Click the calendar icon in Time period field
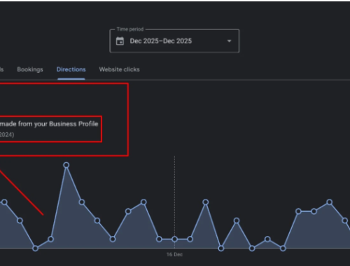Image resolution: width=350 pixels, height=266 pixels. tap(120, 41)
